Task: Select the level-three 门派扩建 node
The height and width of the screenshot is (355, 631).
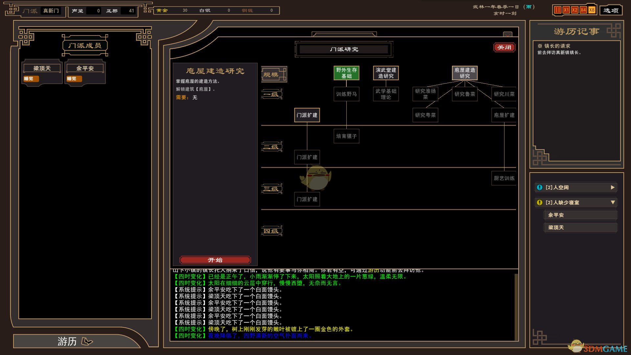Action: [307, 199]
